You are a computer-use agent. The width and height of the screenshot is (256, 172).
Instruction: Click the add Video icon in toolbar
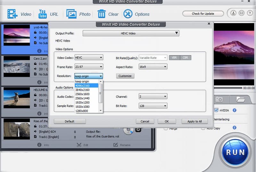pyautogui.click(x=12, y=14)
